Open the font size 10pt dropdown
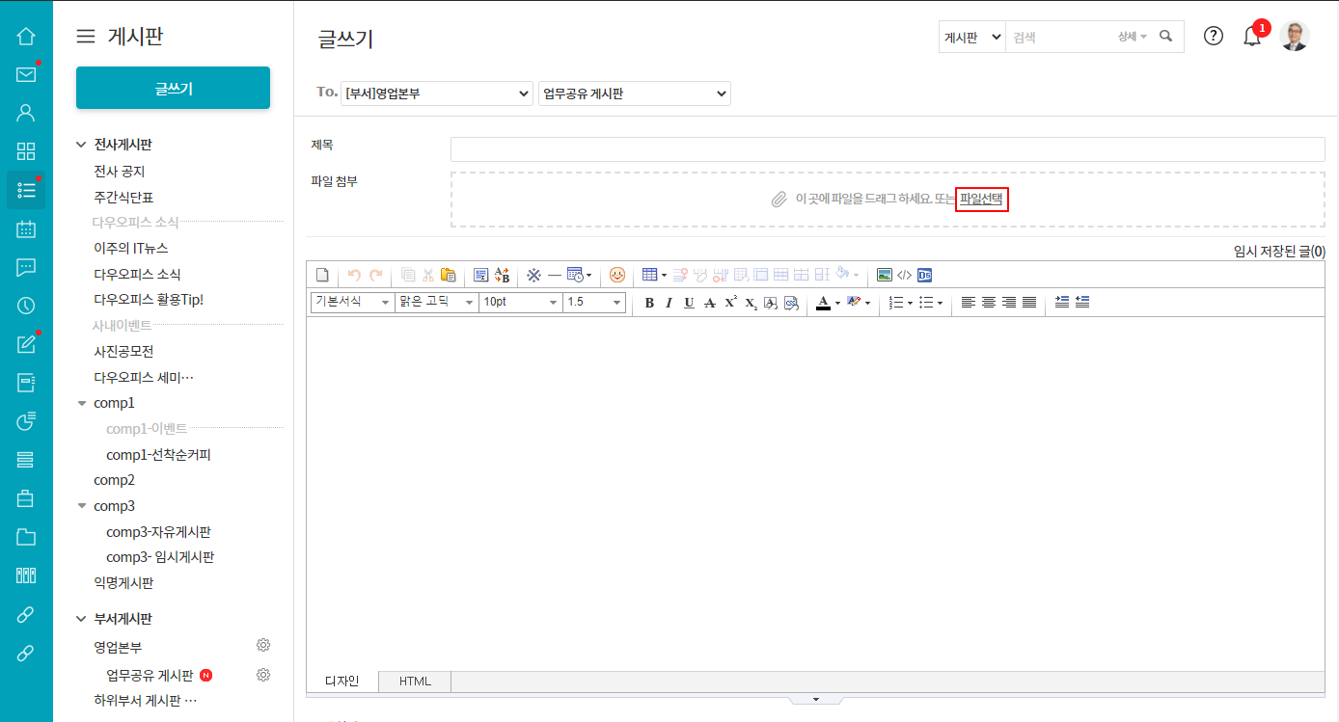 click(x=521, y=302)
